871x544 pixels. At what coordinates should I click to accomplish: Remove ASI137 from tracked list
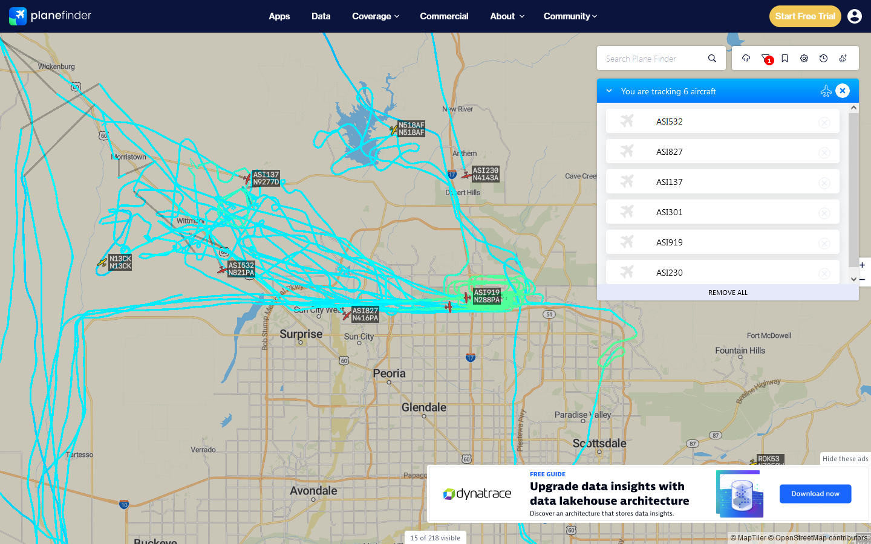point(824,183)
